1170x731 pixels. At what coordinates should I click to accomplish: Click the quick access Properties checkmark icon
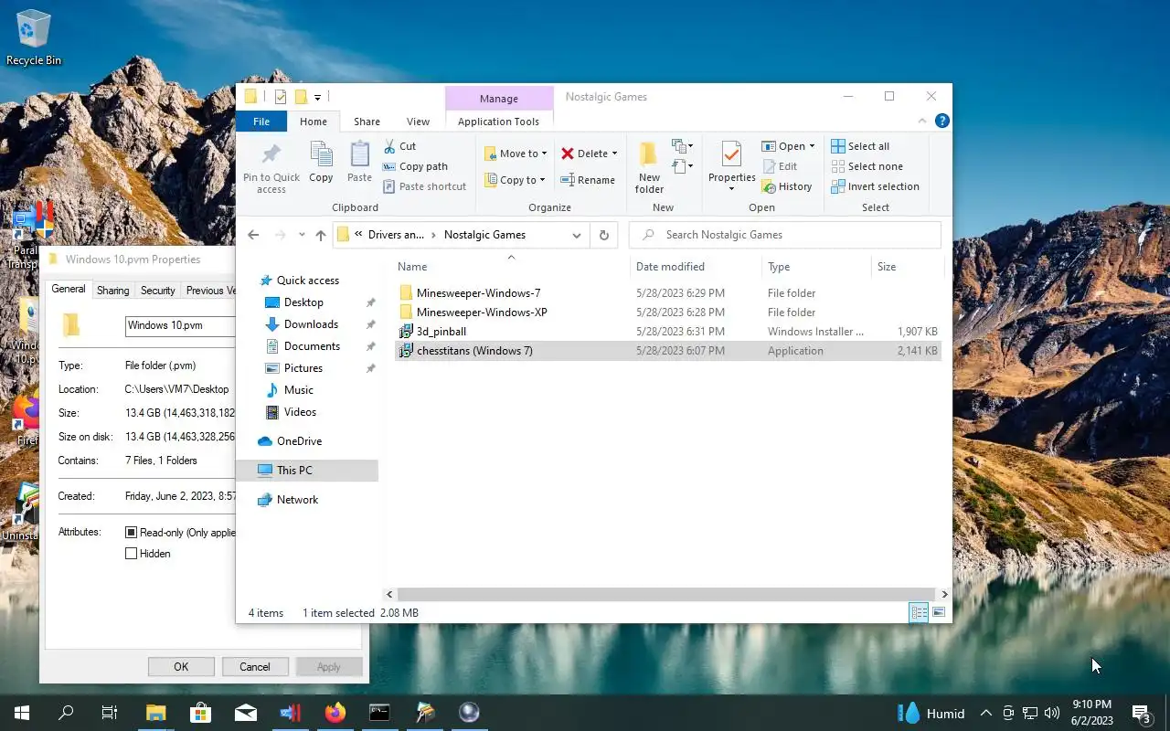click(x=281, y=97)
